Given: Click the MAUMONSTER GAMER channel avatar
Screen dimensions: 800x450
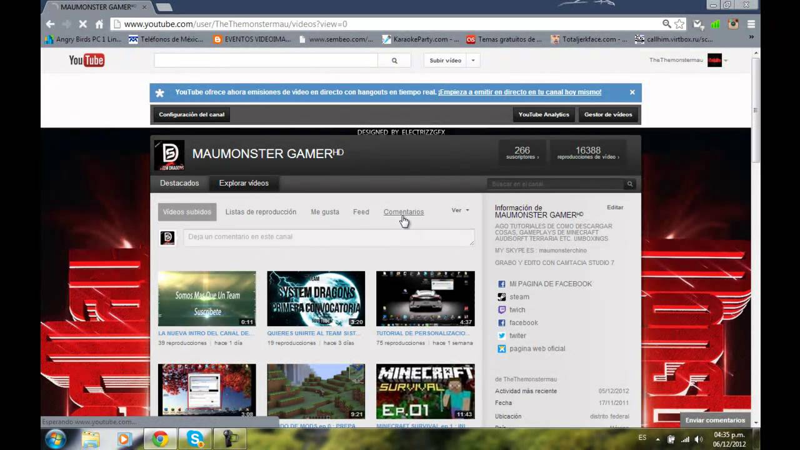Looking at the screenshot, I should 169,155.
